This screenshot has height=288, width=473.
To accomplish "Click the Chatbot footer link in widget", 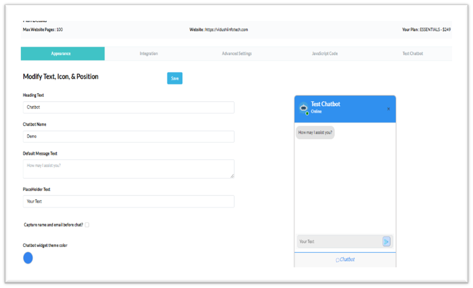I will tap(347, 259).
